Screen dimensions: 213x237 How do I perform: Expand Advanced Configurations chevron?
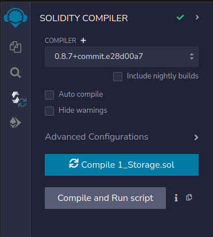coord(196,137)
